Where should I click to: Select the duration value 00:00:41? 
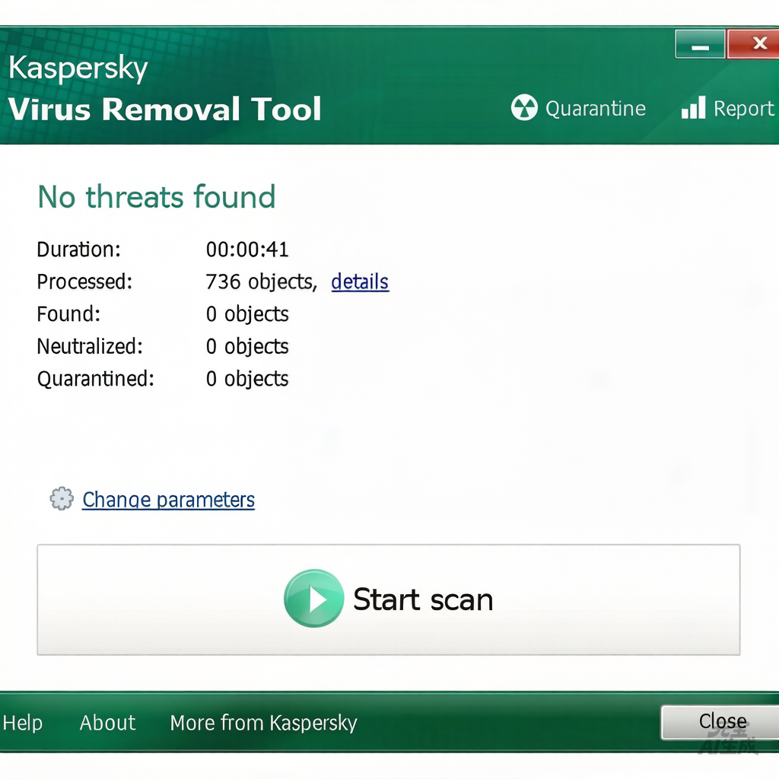pos(247,250)
